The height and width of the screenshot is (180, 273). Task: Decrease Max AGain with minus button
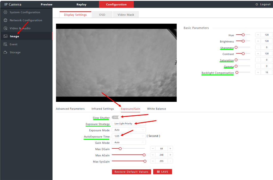pos(153,155)
